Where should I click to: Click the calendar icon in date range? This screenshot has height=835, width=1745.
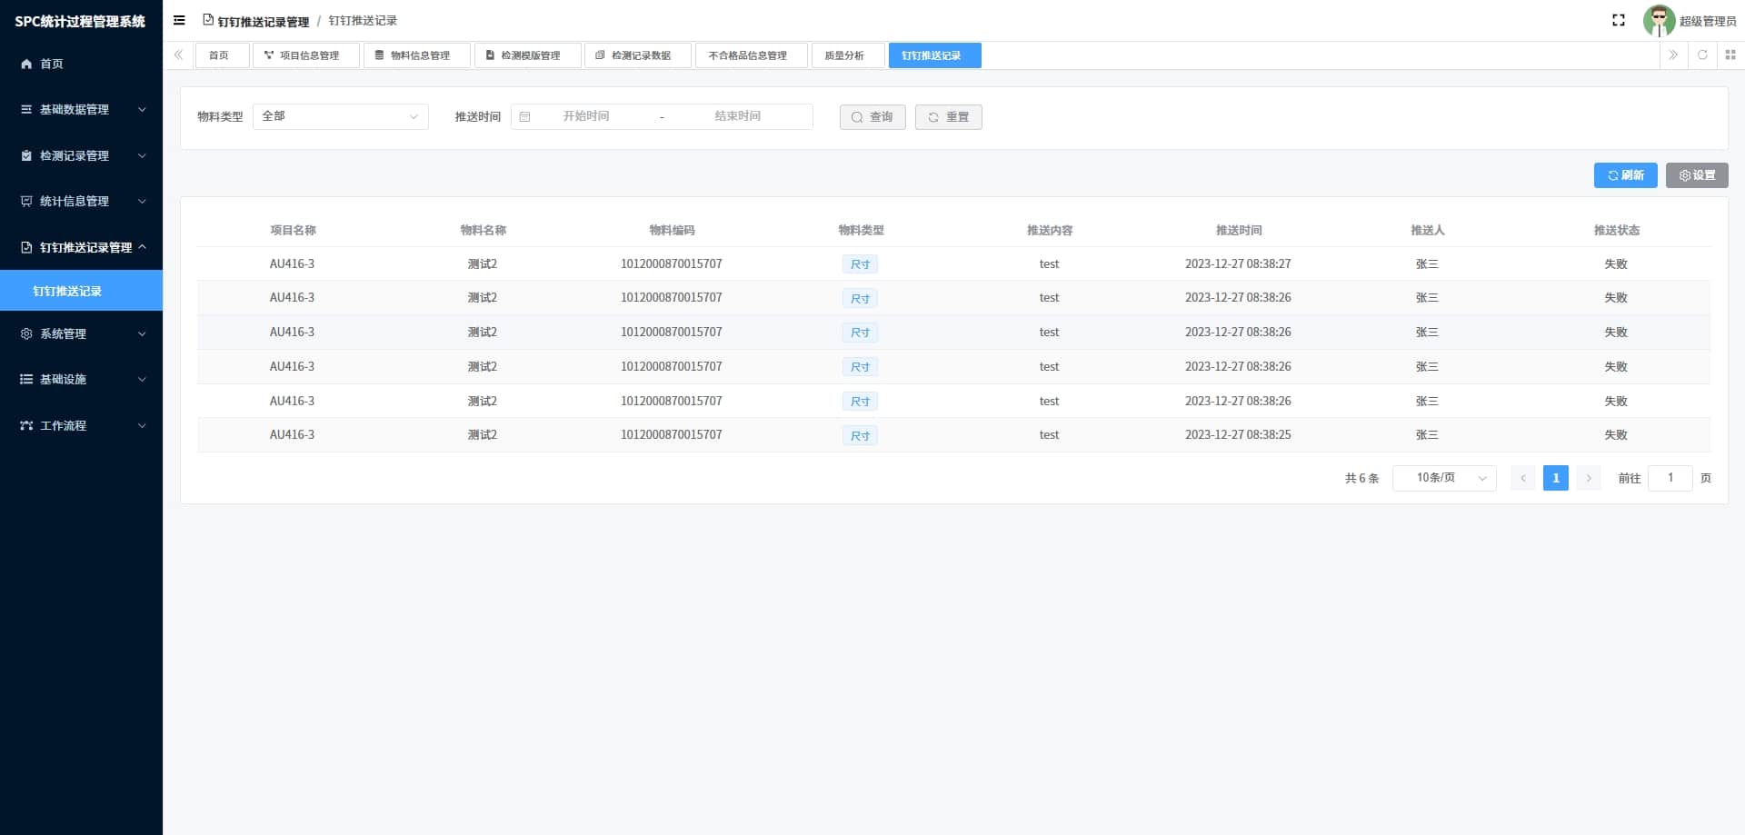(524, 116)
